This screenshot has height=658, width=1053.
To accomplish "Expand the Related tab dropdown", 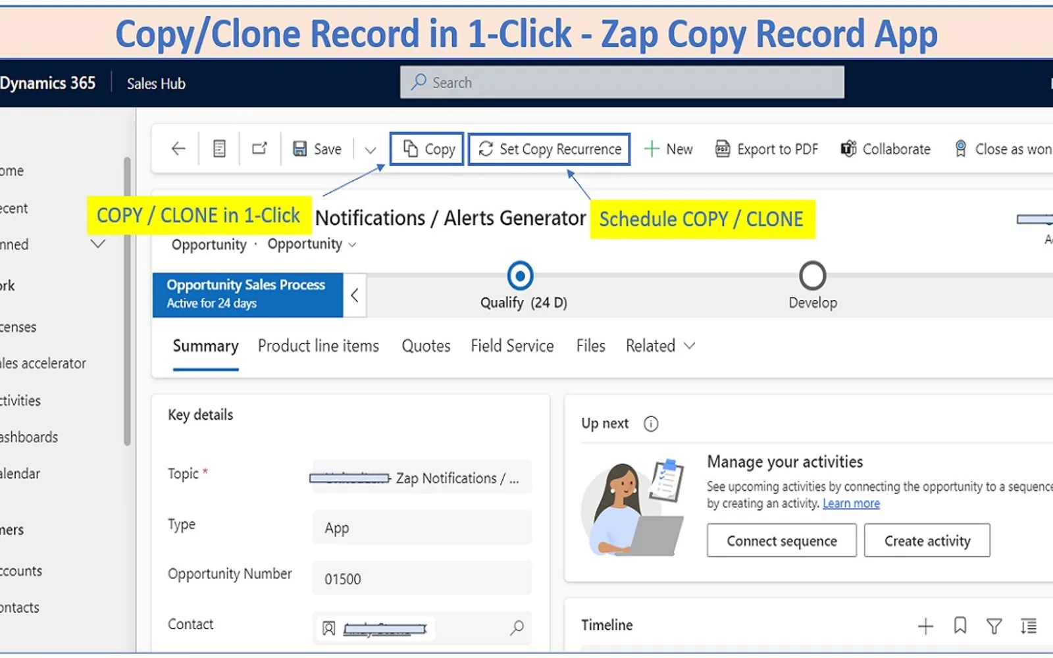I will click(x=660, y=345).
